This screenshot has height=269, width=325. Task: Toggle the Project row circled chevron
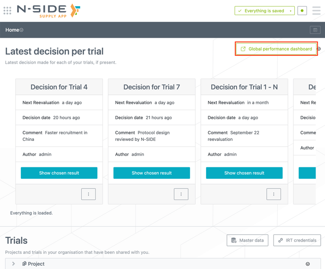tap(308, 264)
